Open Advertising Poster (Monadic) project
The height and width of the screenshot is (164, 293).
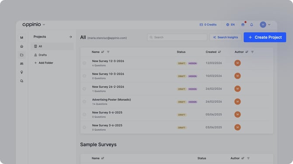point(112,100)
